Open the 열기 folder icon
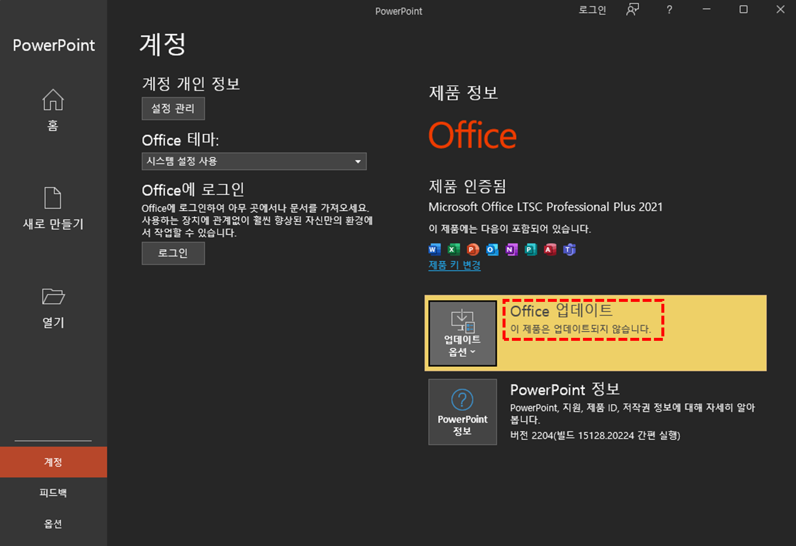The height and width of the screenshot is (546, 796). tap(53, 296)
